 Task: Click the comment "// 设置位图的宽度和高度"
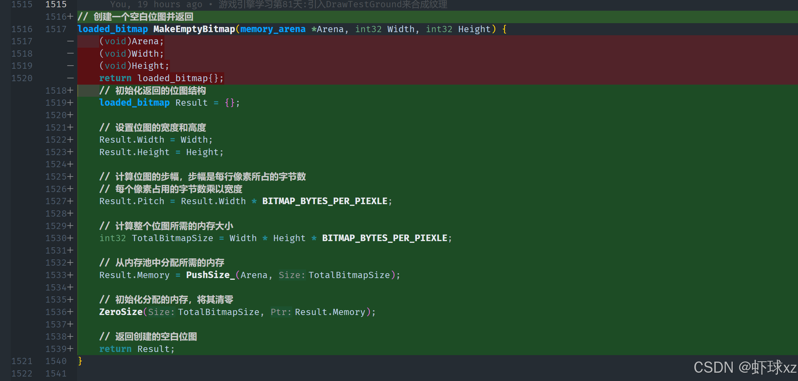[x=153, y=128]
